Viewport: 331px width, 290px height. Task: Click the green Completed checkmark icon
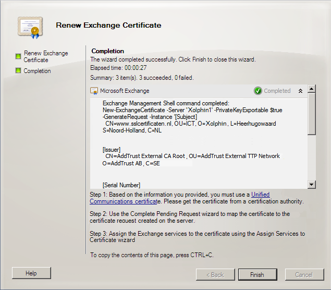tap(258, 91)
